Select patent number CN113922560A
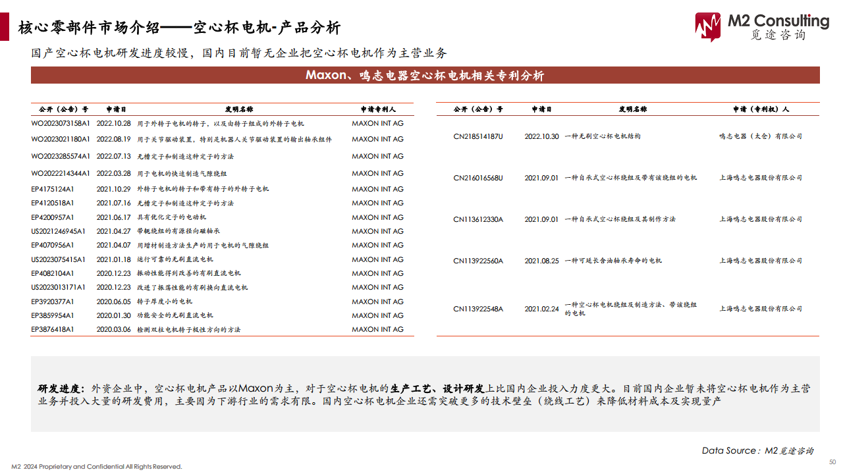 [478, 261]
